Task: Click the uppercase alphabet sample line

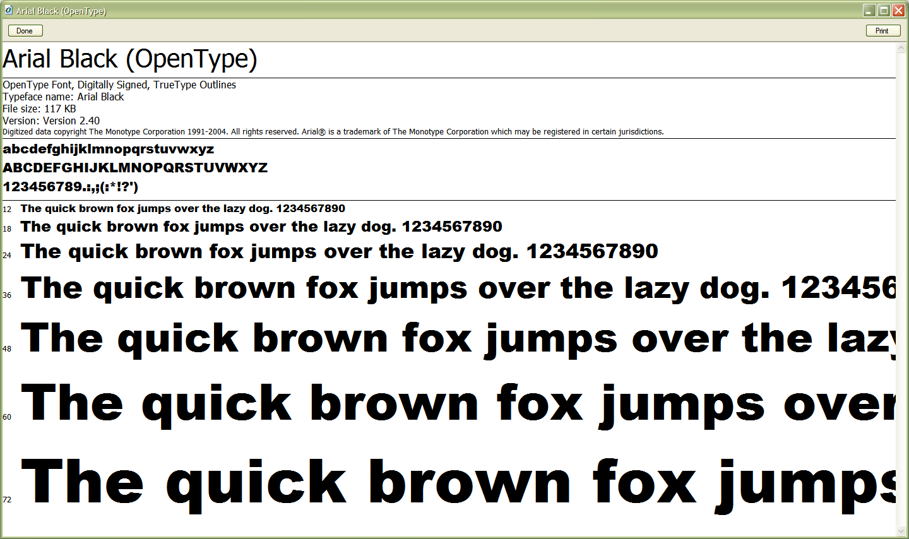Action: (135, 168)
